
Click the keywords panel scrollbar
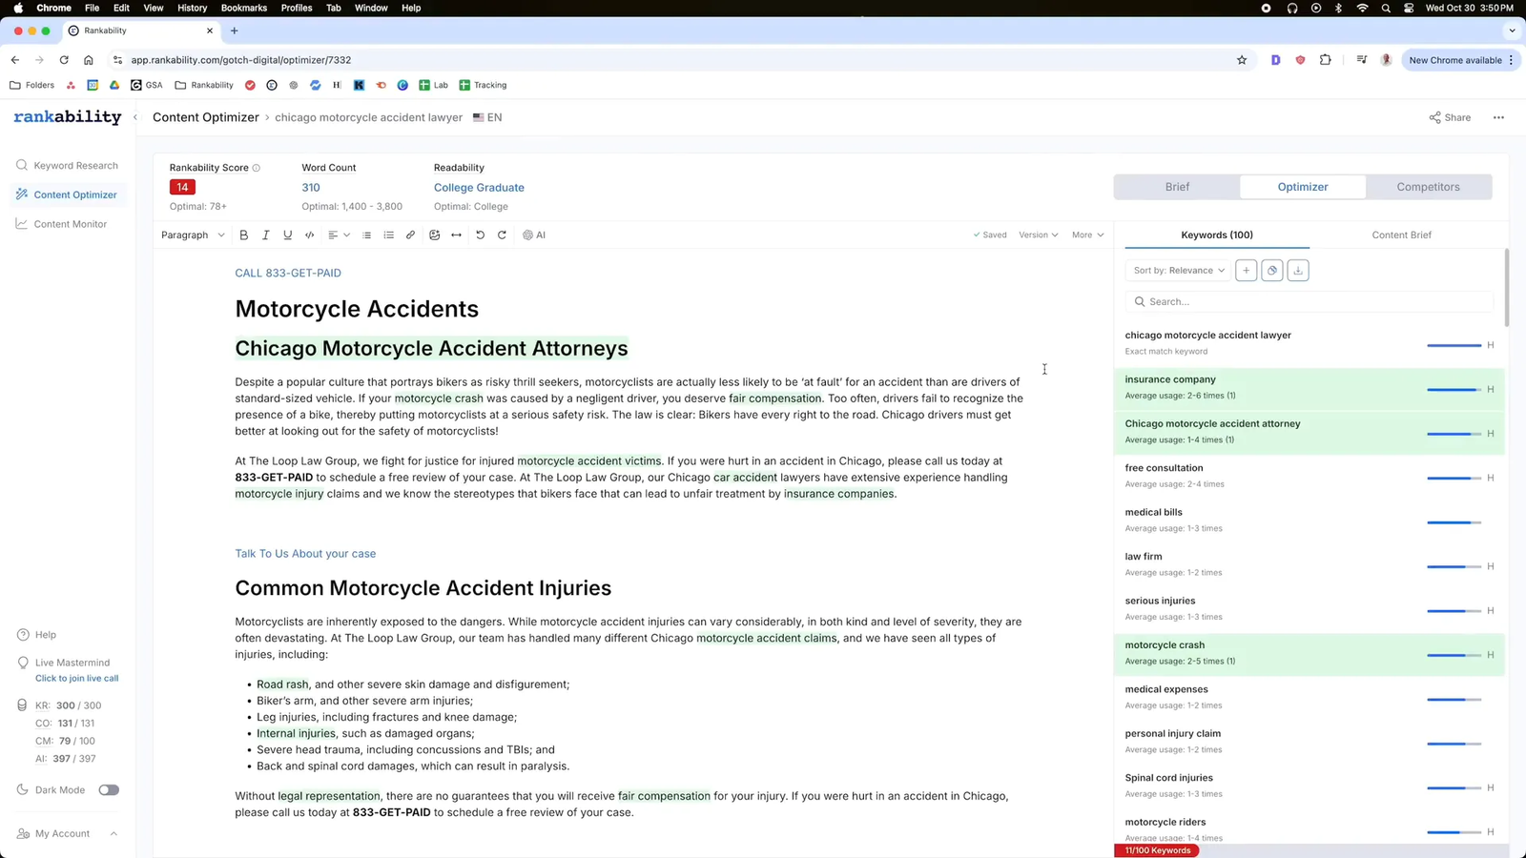(x=1507, y=288)
